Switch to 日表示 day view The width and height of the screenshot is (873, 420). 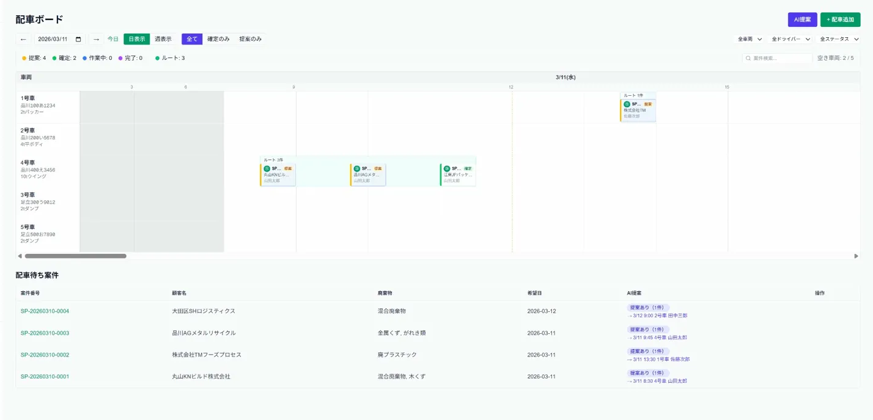[x=136, y=39]
